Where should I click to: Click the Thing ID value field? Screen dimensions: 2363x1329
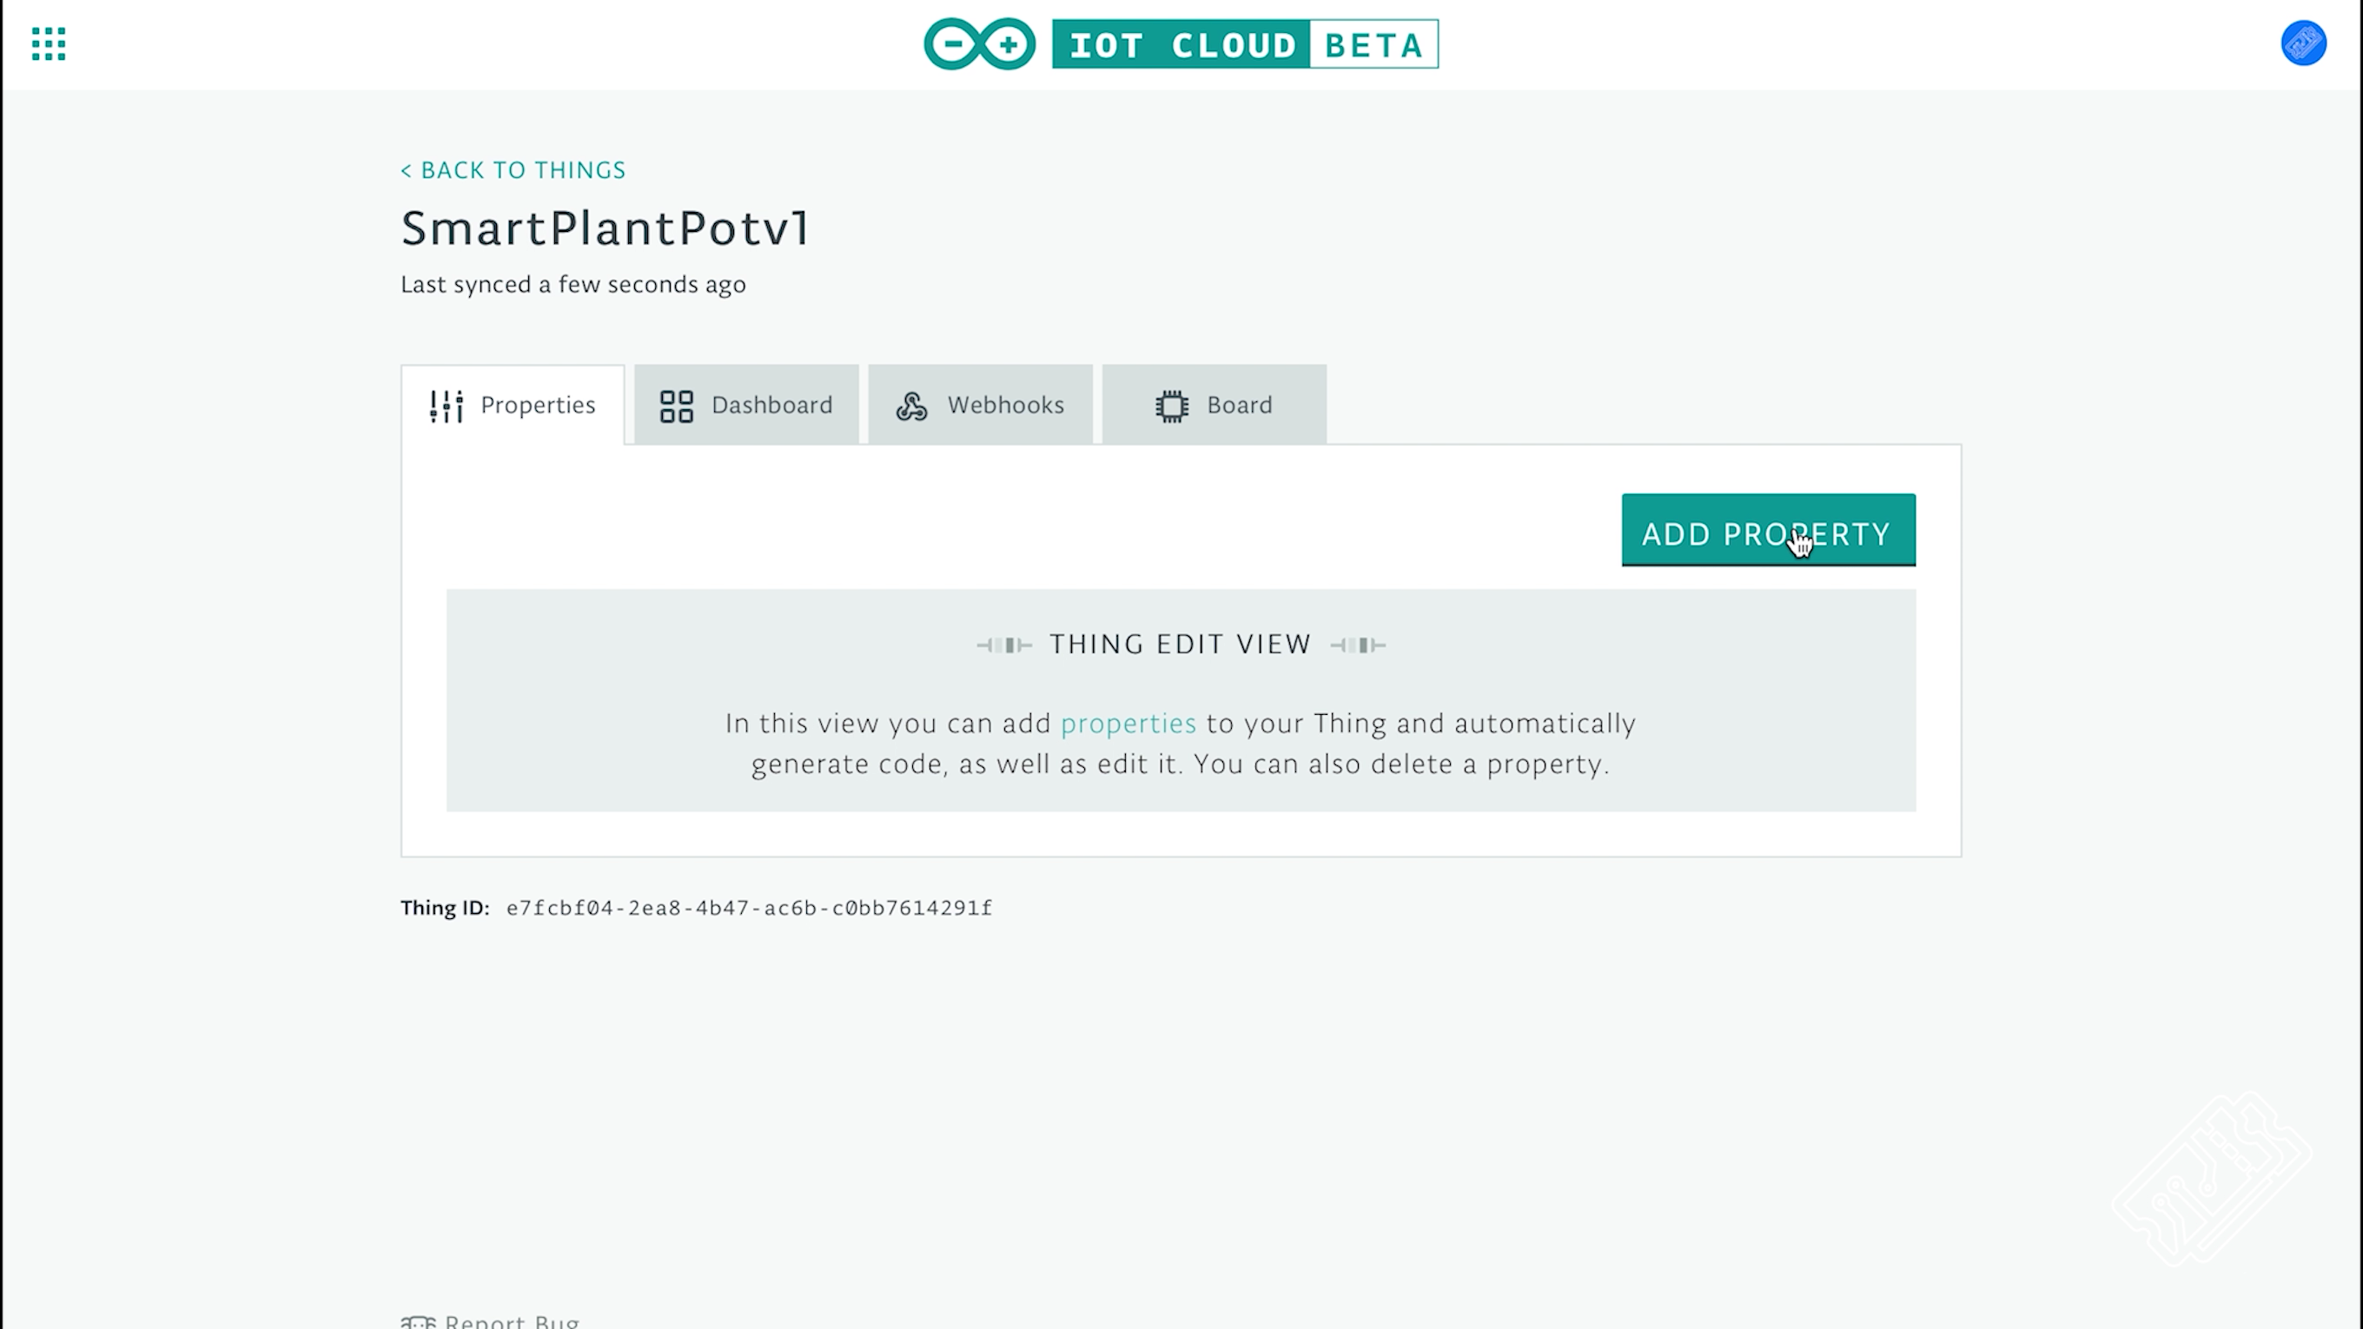coord(748,907)
